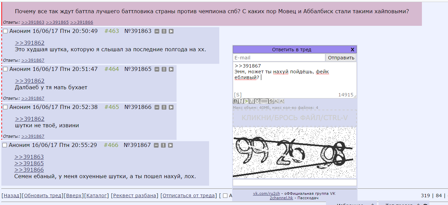Insert green quote marker in reply
This screenshot has height=205, width=448.
pos(246,101)
